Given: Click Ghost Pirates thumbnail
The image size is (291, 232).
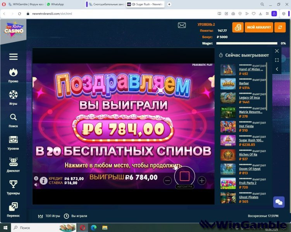Looking at the screenshot, I should (x=228, y=198).
